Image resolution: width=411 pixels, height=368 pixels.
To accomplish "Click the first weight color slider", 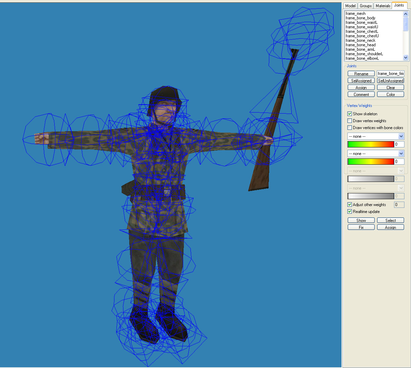I will click(x=371, y=144).
